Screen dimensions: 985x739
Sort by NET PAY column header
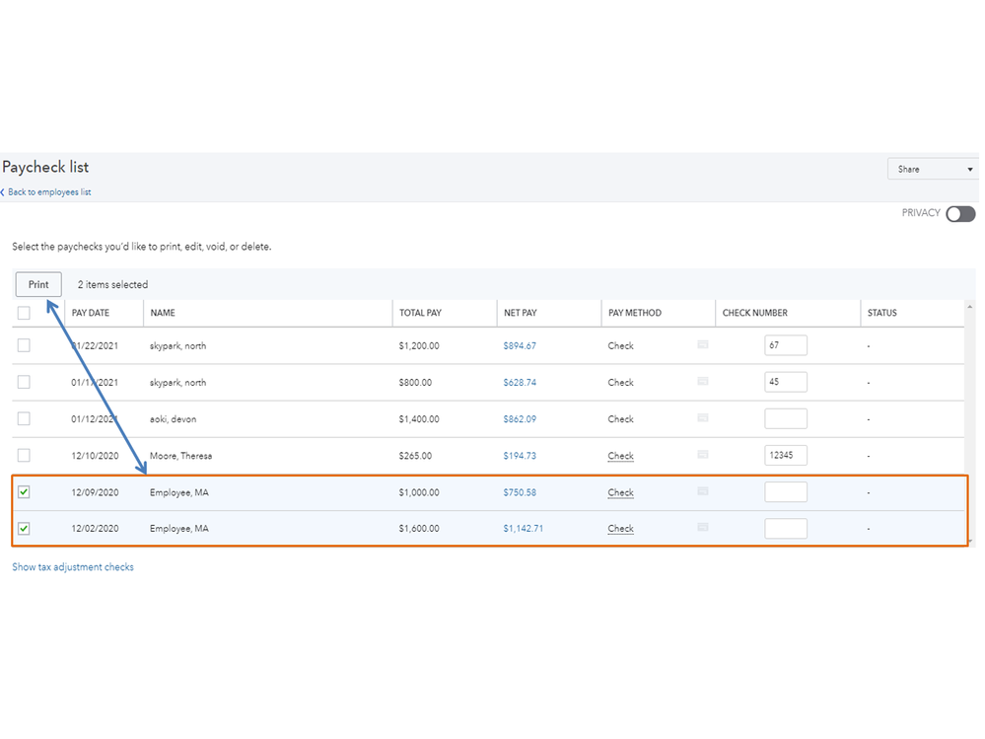point(520,313)
